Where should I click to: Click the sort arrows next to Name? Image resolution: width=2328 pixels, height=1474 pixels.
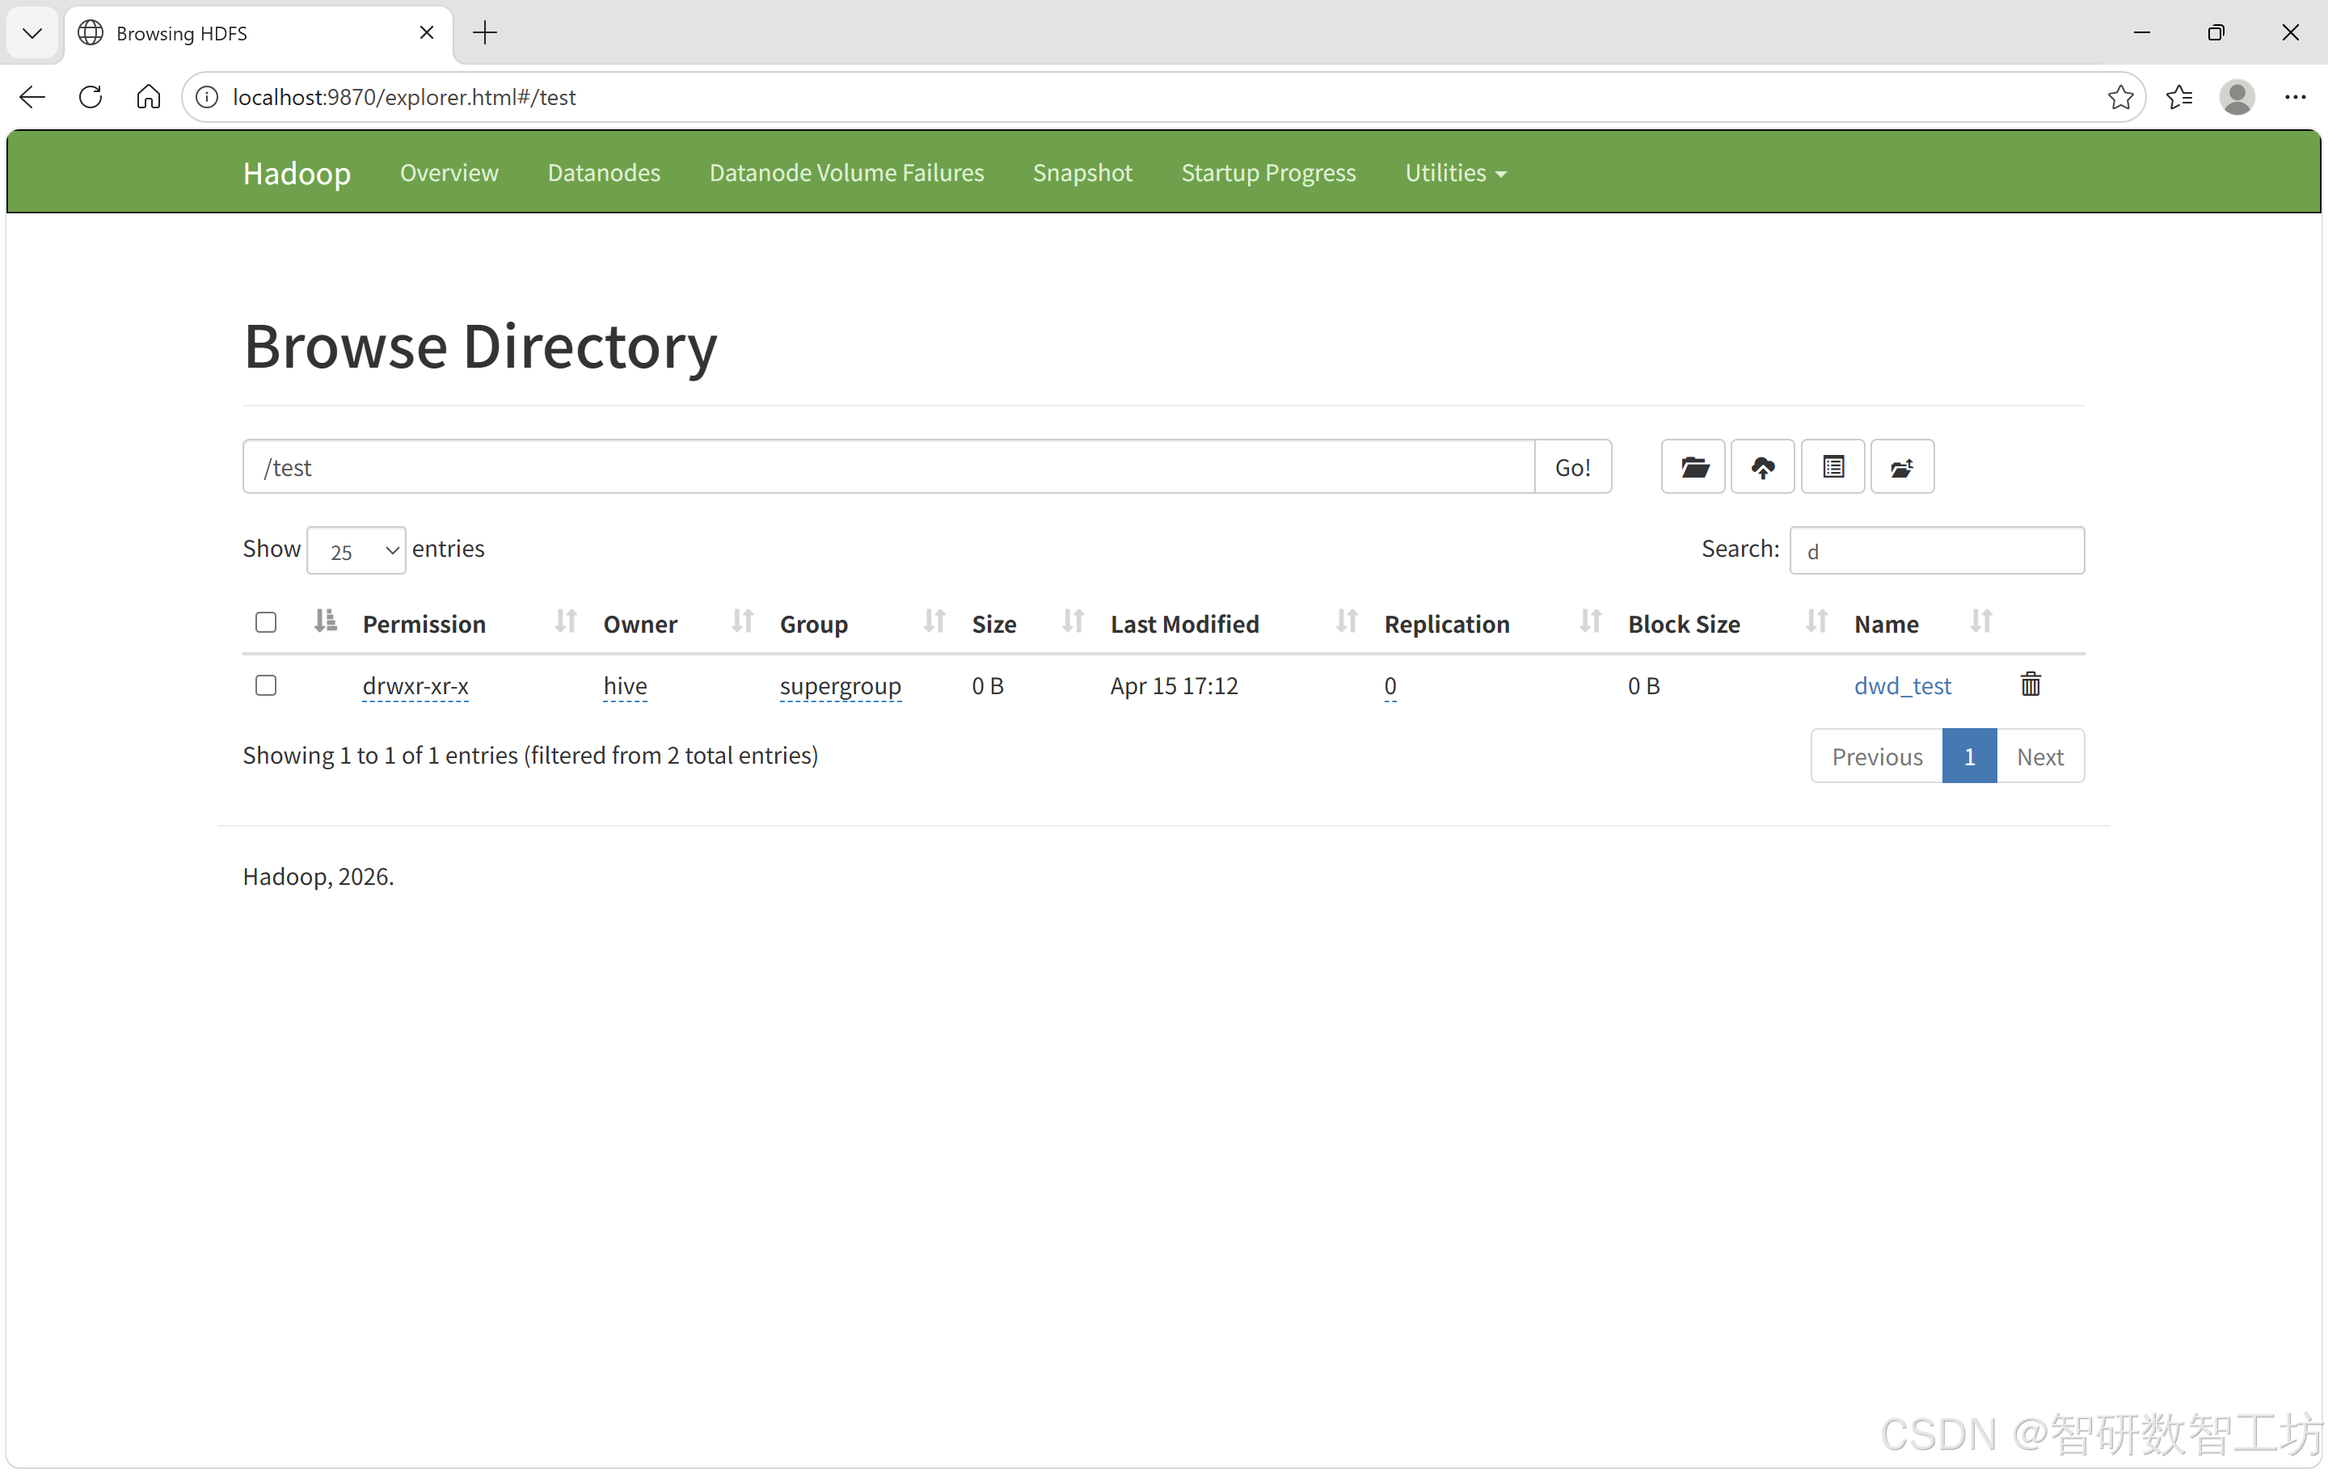pos(1981,621)
